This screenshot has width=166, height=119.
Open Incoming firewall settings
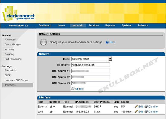tap(9, 49)
